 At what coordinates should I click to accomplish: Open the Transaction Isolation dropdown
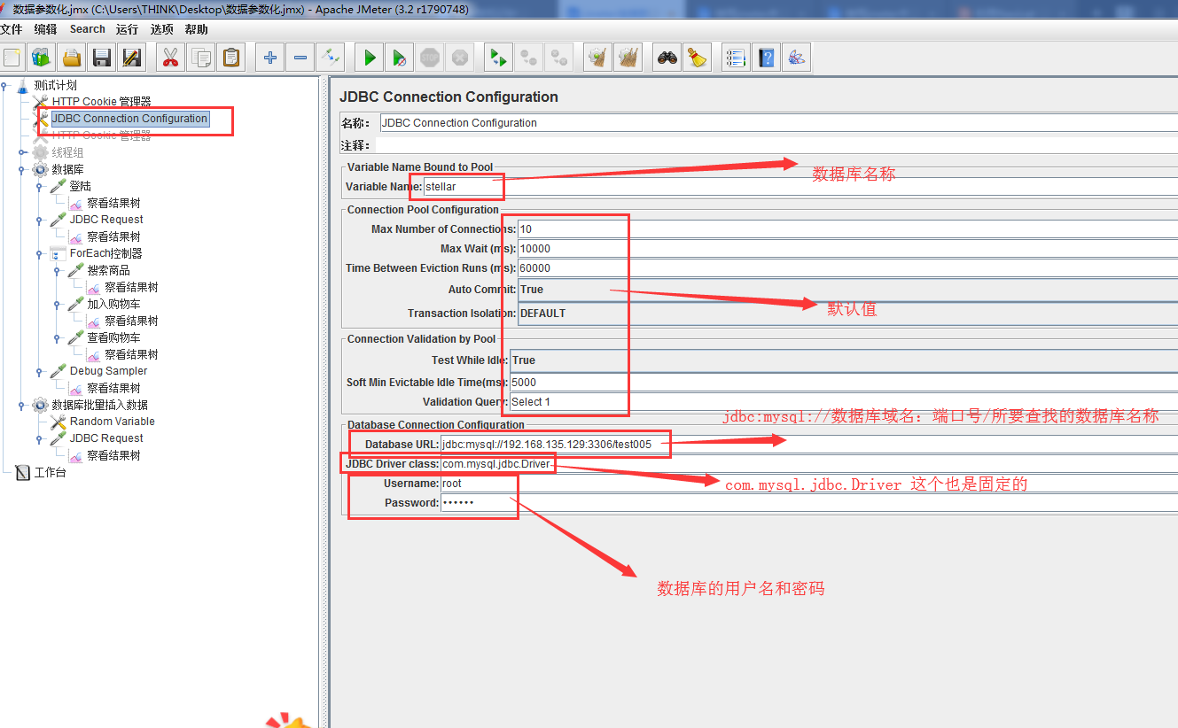pos(847,314)
